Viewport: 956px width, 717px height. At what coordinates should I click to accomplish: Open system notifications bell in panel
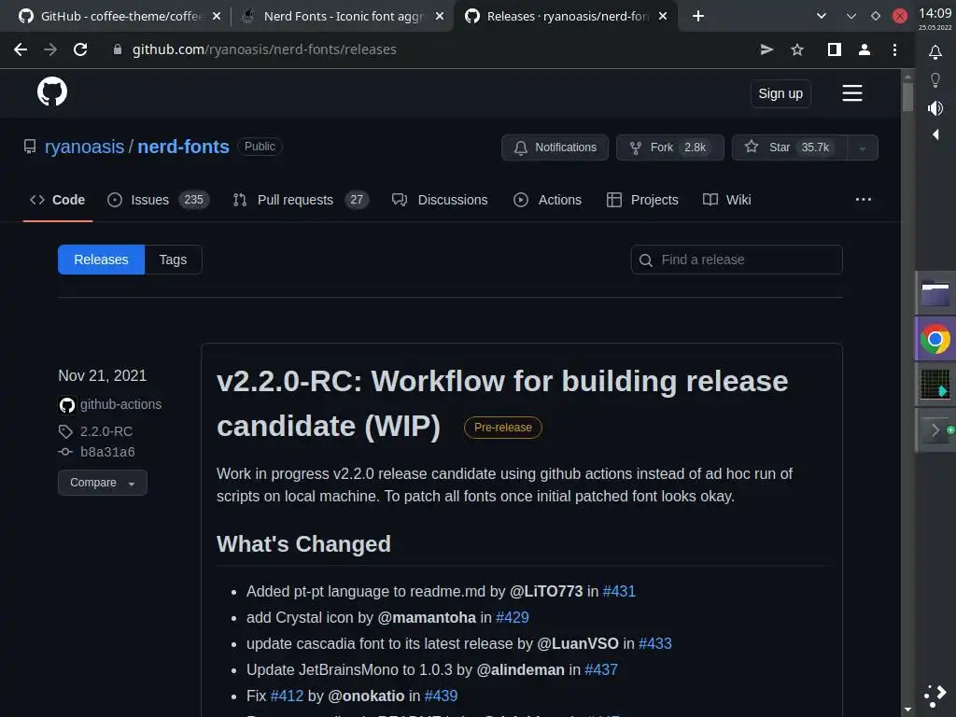(x=935, y=52)
